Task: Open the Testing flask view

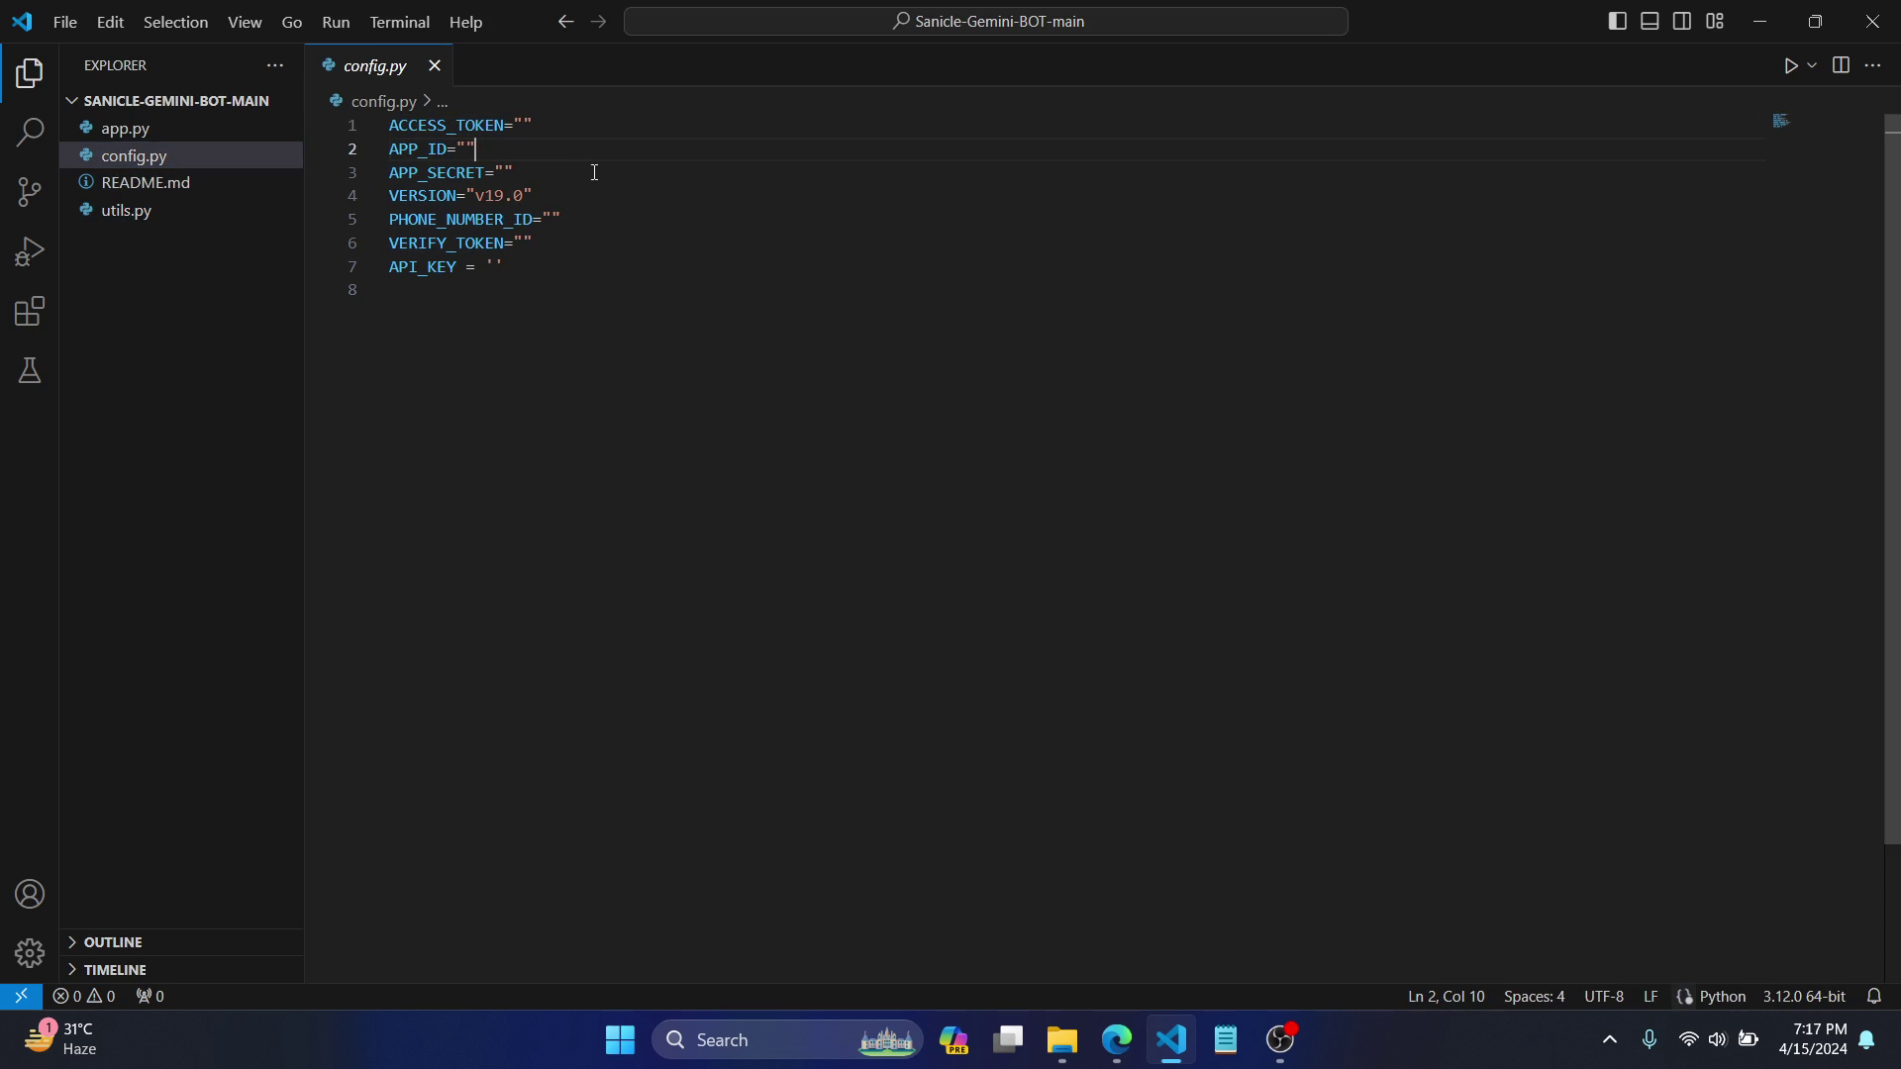Action: click(30, 371)
